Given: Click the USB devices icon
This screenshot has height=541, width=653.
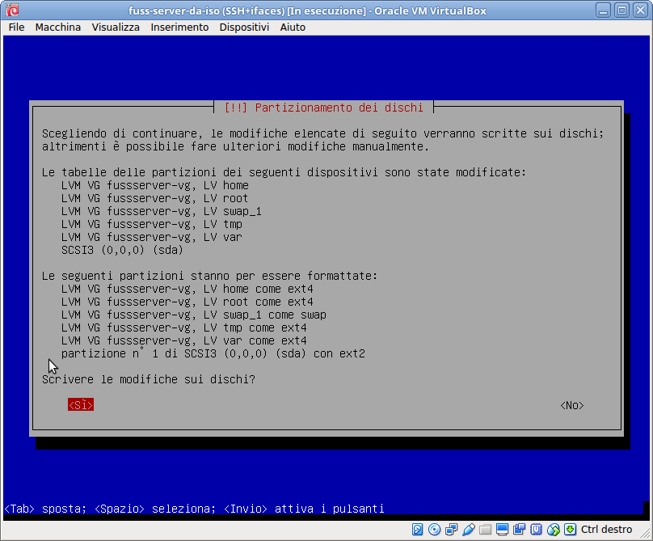Looking at the screenshot, I should pyautogui.click(x=469, y=530).
